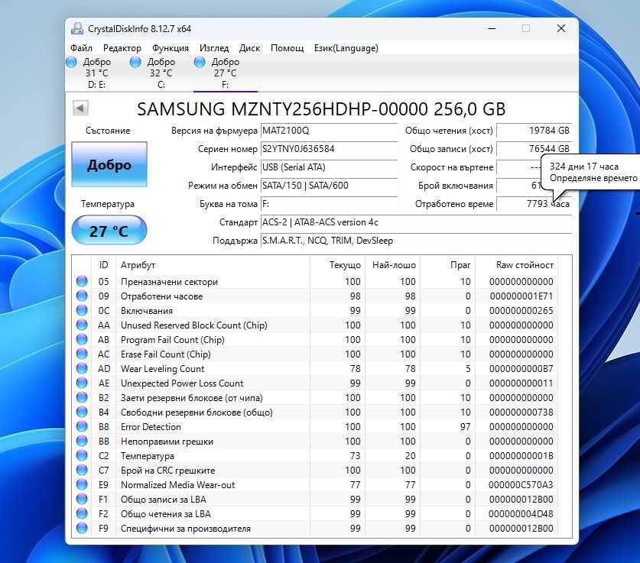Click the Праг column header

pos(448,265)
